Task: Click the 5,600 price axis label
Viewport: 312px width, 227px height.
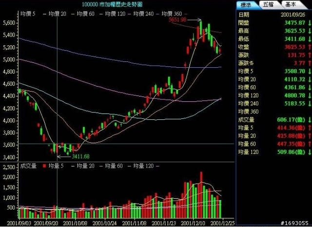Action: click(x=9, y=23)
